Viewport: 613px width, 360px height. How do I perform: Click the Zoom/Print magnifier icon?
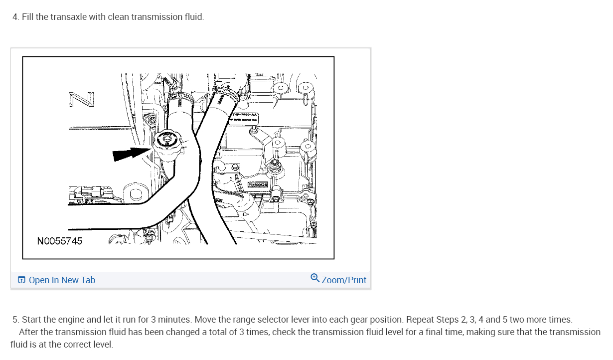pos(314,278)
